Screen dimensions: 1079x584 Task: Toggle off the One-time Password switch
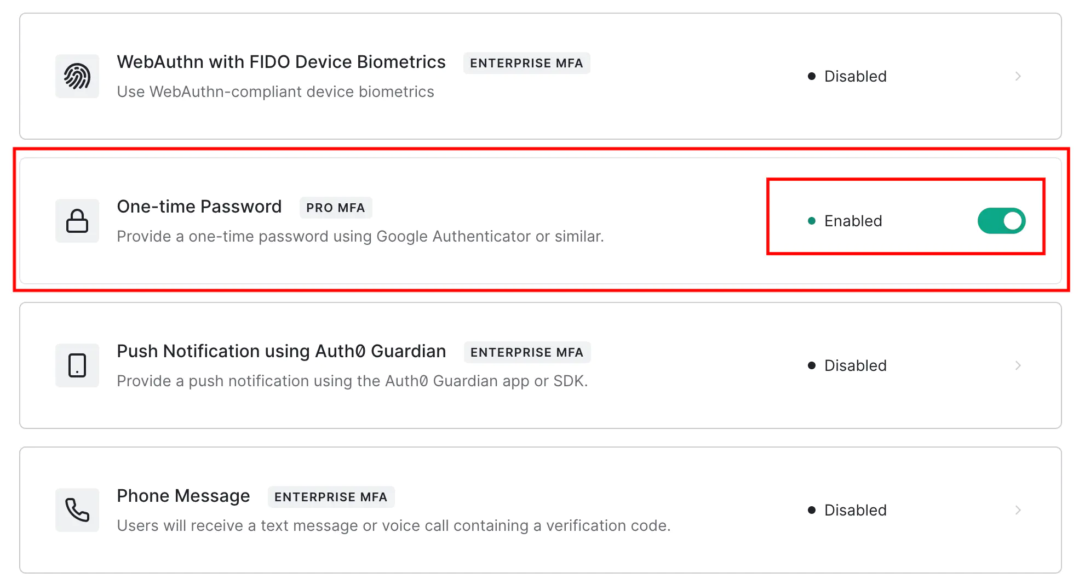click(x=1001, y=221)
